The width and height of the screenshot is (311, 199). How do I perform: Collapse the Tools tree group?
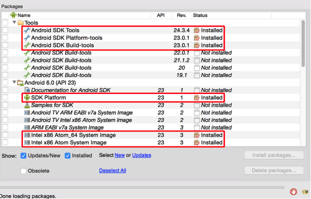(x=14, y=22)
